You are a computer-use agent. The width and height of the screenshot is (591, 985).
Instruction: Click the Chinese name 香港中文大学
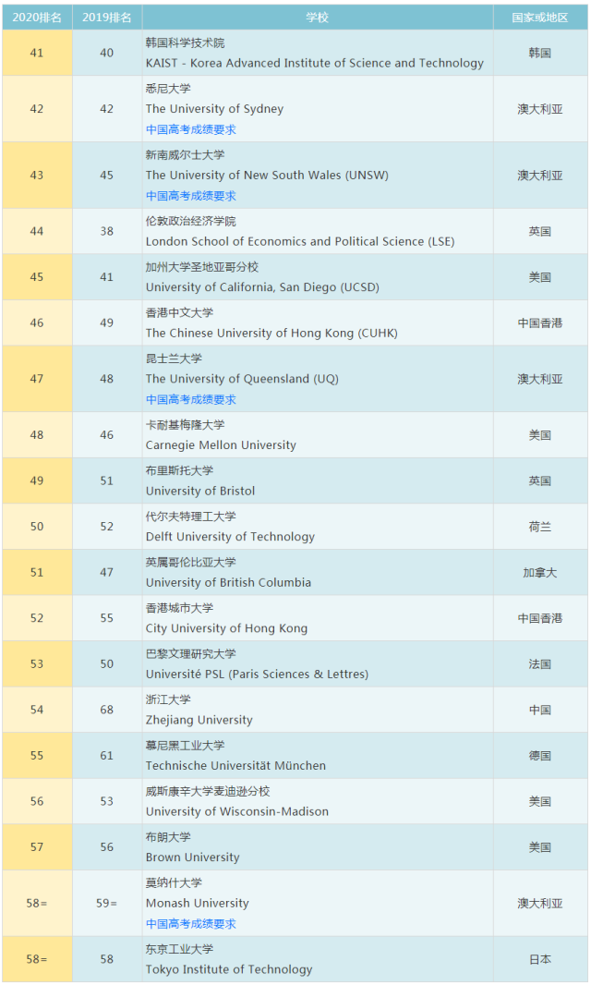180,313
